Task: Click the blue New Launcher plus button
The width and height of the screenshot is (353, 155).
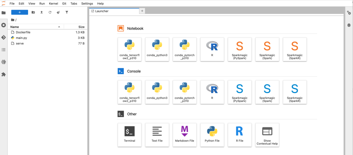Action: point(20,12)
